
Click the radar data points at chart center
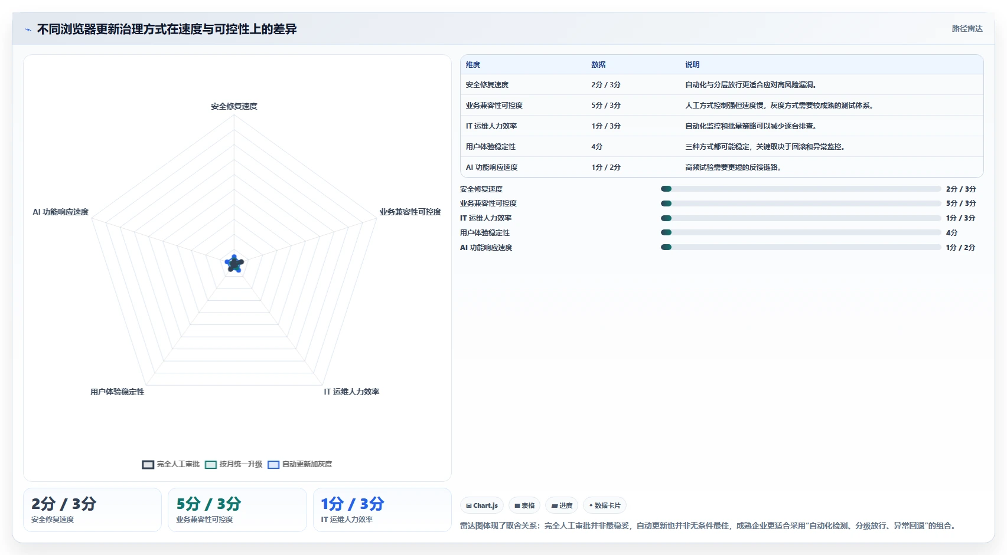[234, 264]
